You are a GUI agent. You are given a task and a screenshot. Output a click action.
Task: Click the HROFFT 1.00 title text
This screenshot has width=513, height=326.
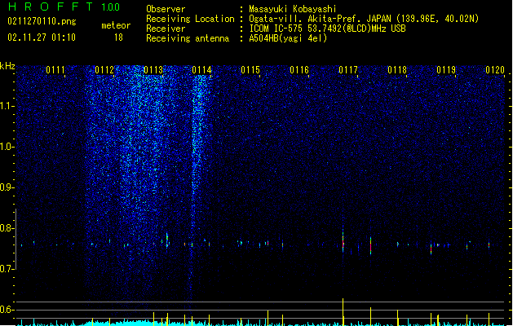[64, 7]
